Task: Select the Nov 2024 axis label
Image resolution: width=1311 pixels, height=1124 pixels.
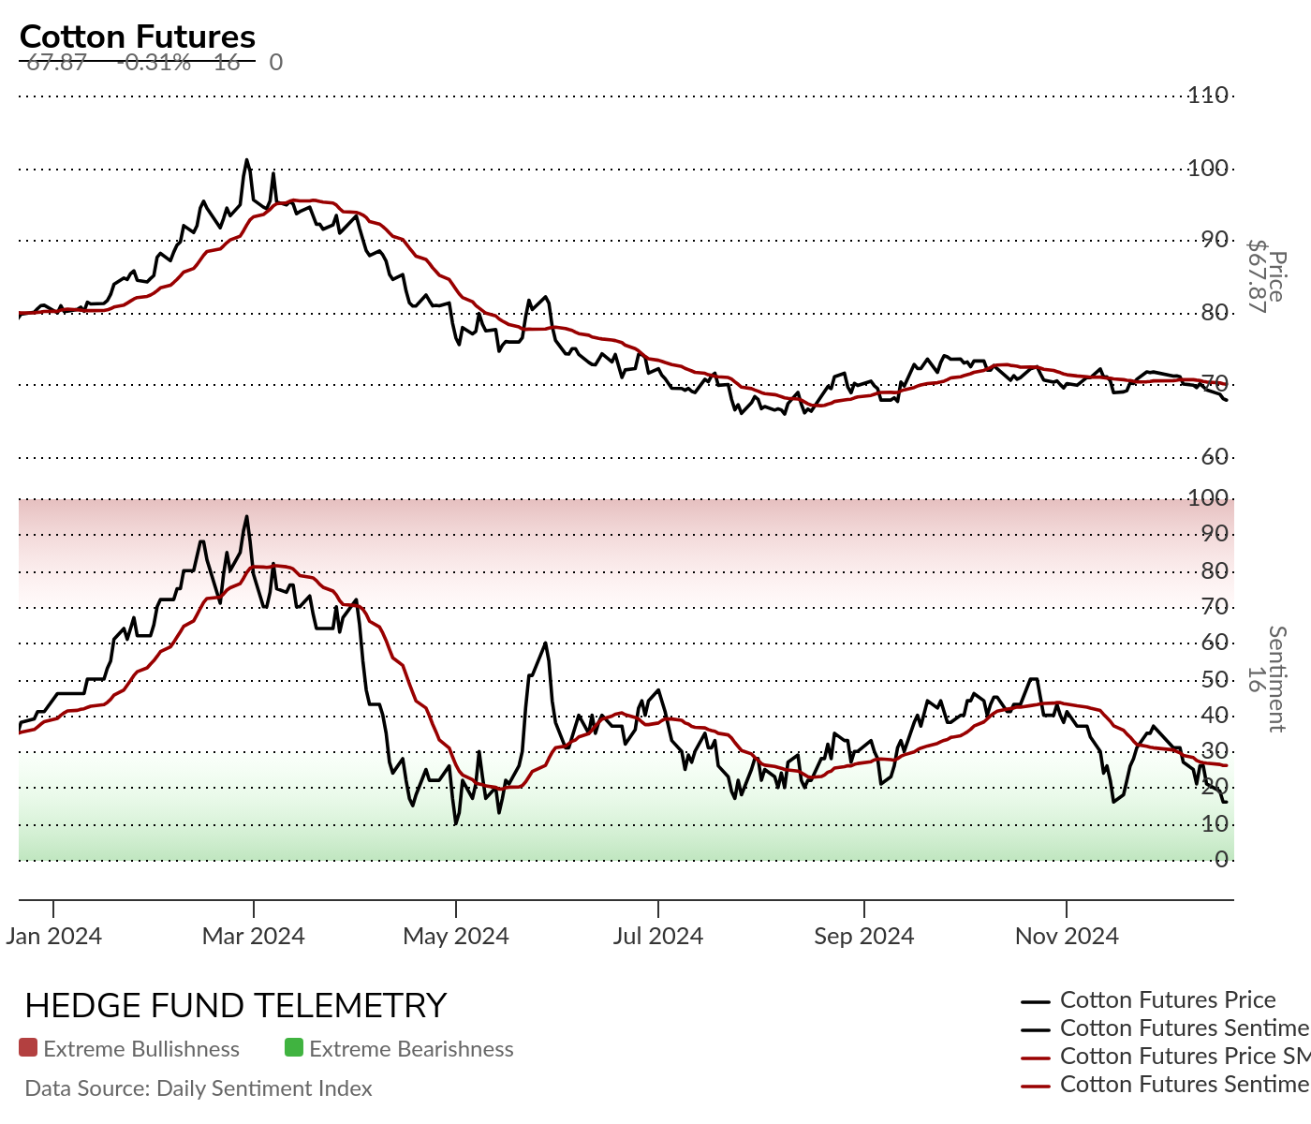Action: [x=1067, y=936]
